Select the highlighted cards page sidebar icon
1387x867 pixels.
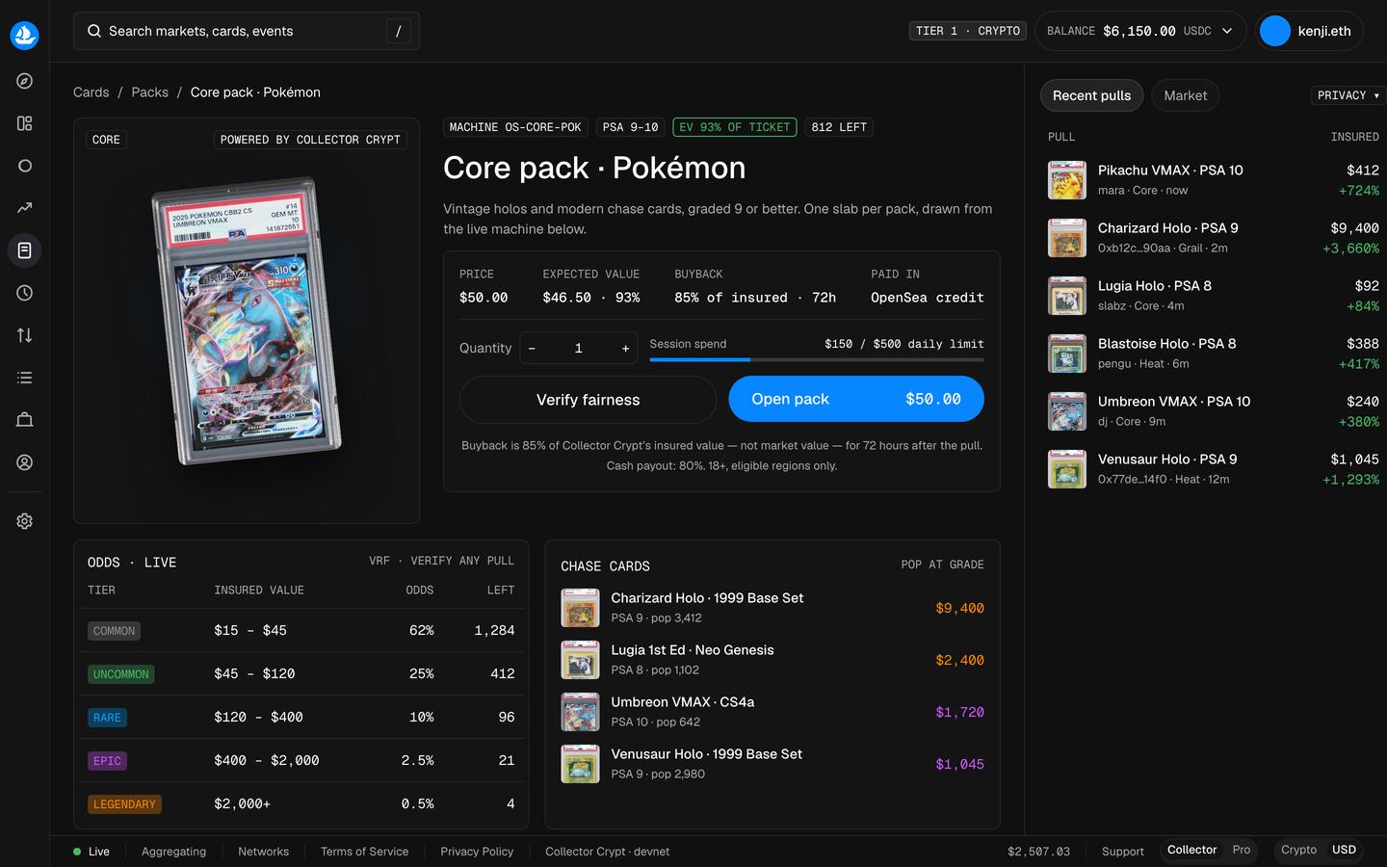point(25,250)
